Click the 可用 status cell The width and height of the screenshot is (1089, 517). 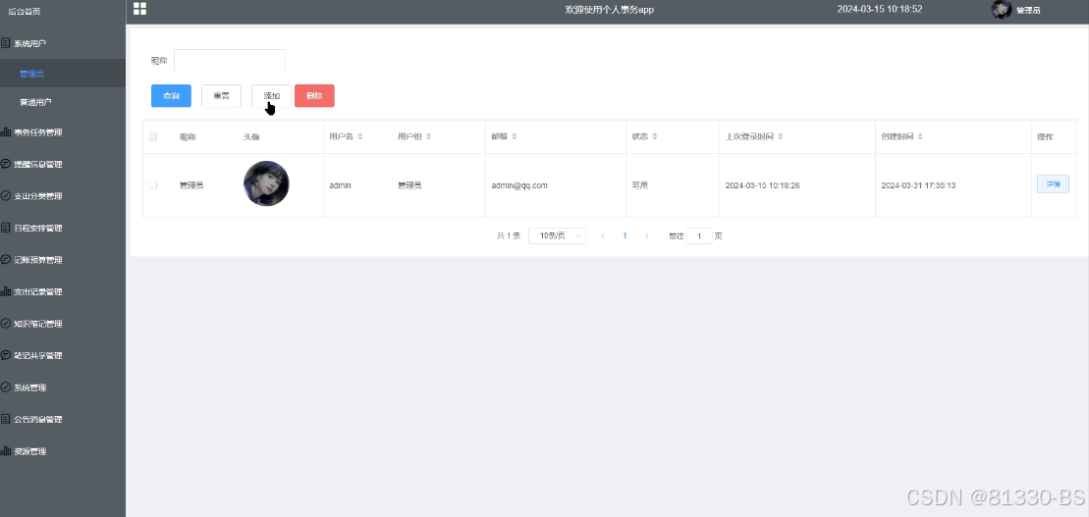(x=639, y=185)
